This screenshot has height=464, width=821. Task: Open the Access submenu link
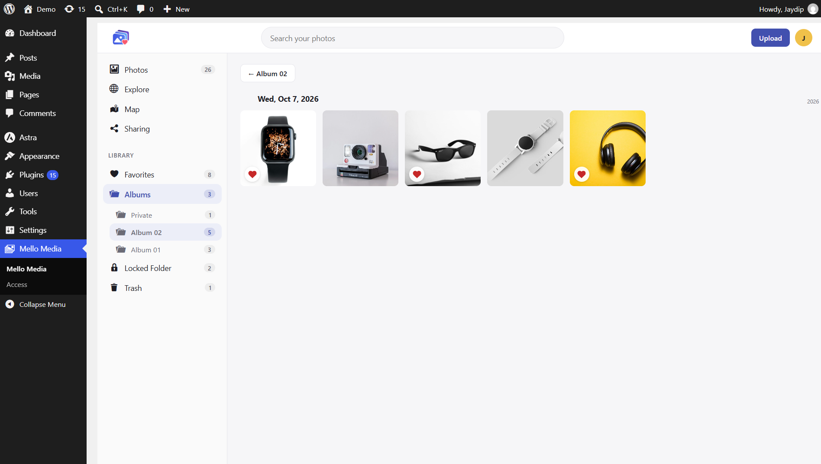pos(17,284)
